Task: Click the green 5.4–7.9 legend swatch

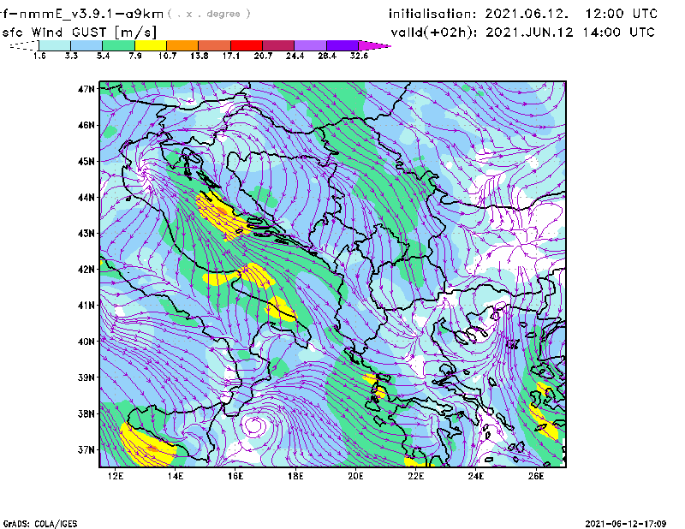Action: [118, 45]
